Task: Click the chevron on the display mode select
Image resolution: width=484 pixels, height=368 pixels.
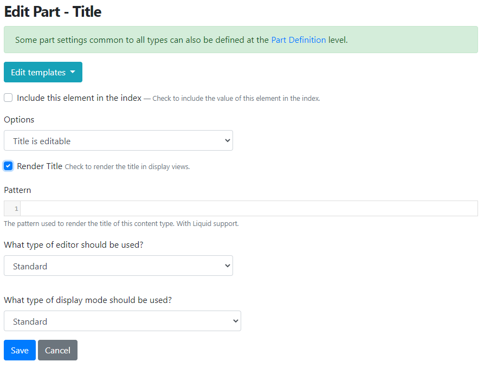Action: coord(236,321)
